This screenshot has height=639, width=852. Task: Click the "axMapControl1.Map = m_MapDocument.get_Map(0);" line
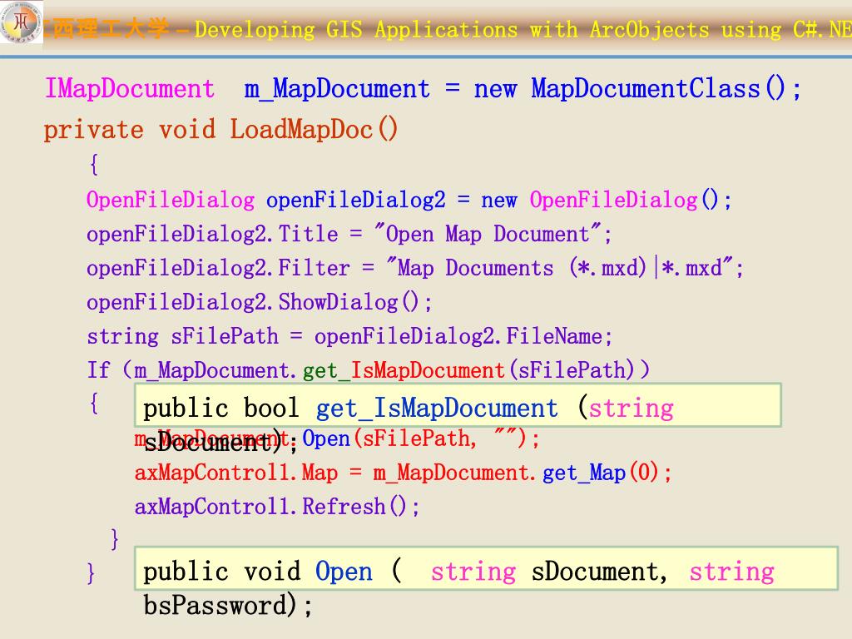pos(404,473)
